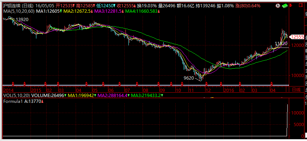Click the clock icon above the chart
Image resolution: width=307 pixels, height=141 pixels.
[x=278, y=6]
